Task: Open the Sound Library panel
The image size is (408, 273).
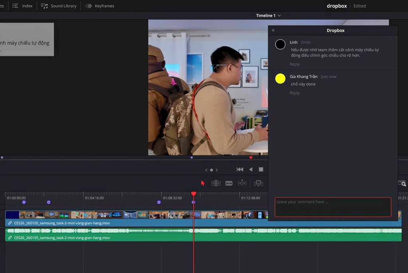Action: click(59, 6)
